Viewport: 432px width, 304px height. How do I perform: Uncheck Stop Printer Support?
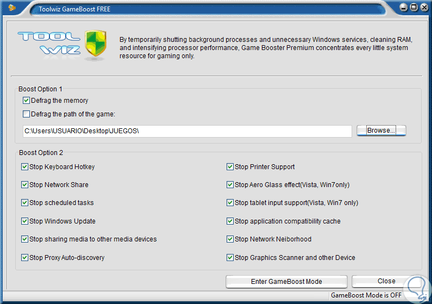pyautogui.click(x=230, y=167)
